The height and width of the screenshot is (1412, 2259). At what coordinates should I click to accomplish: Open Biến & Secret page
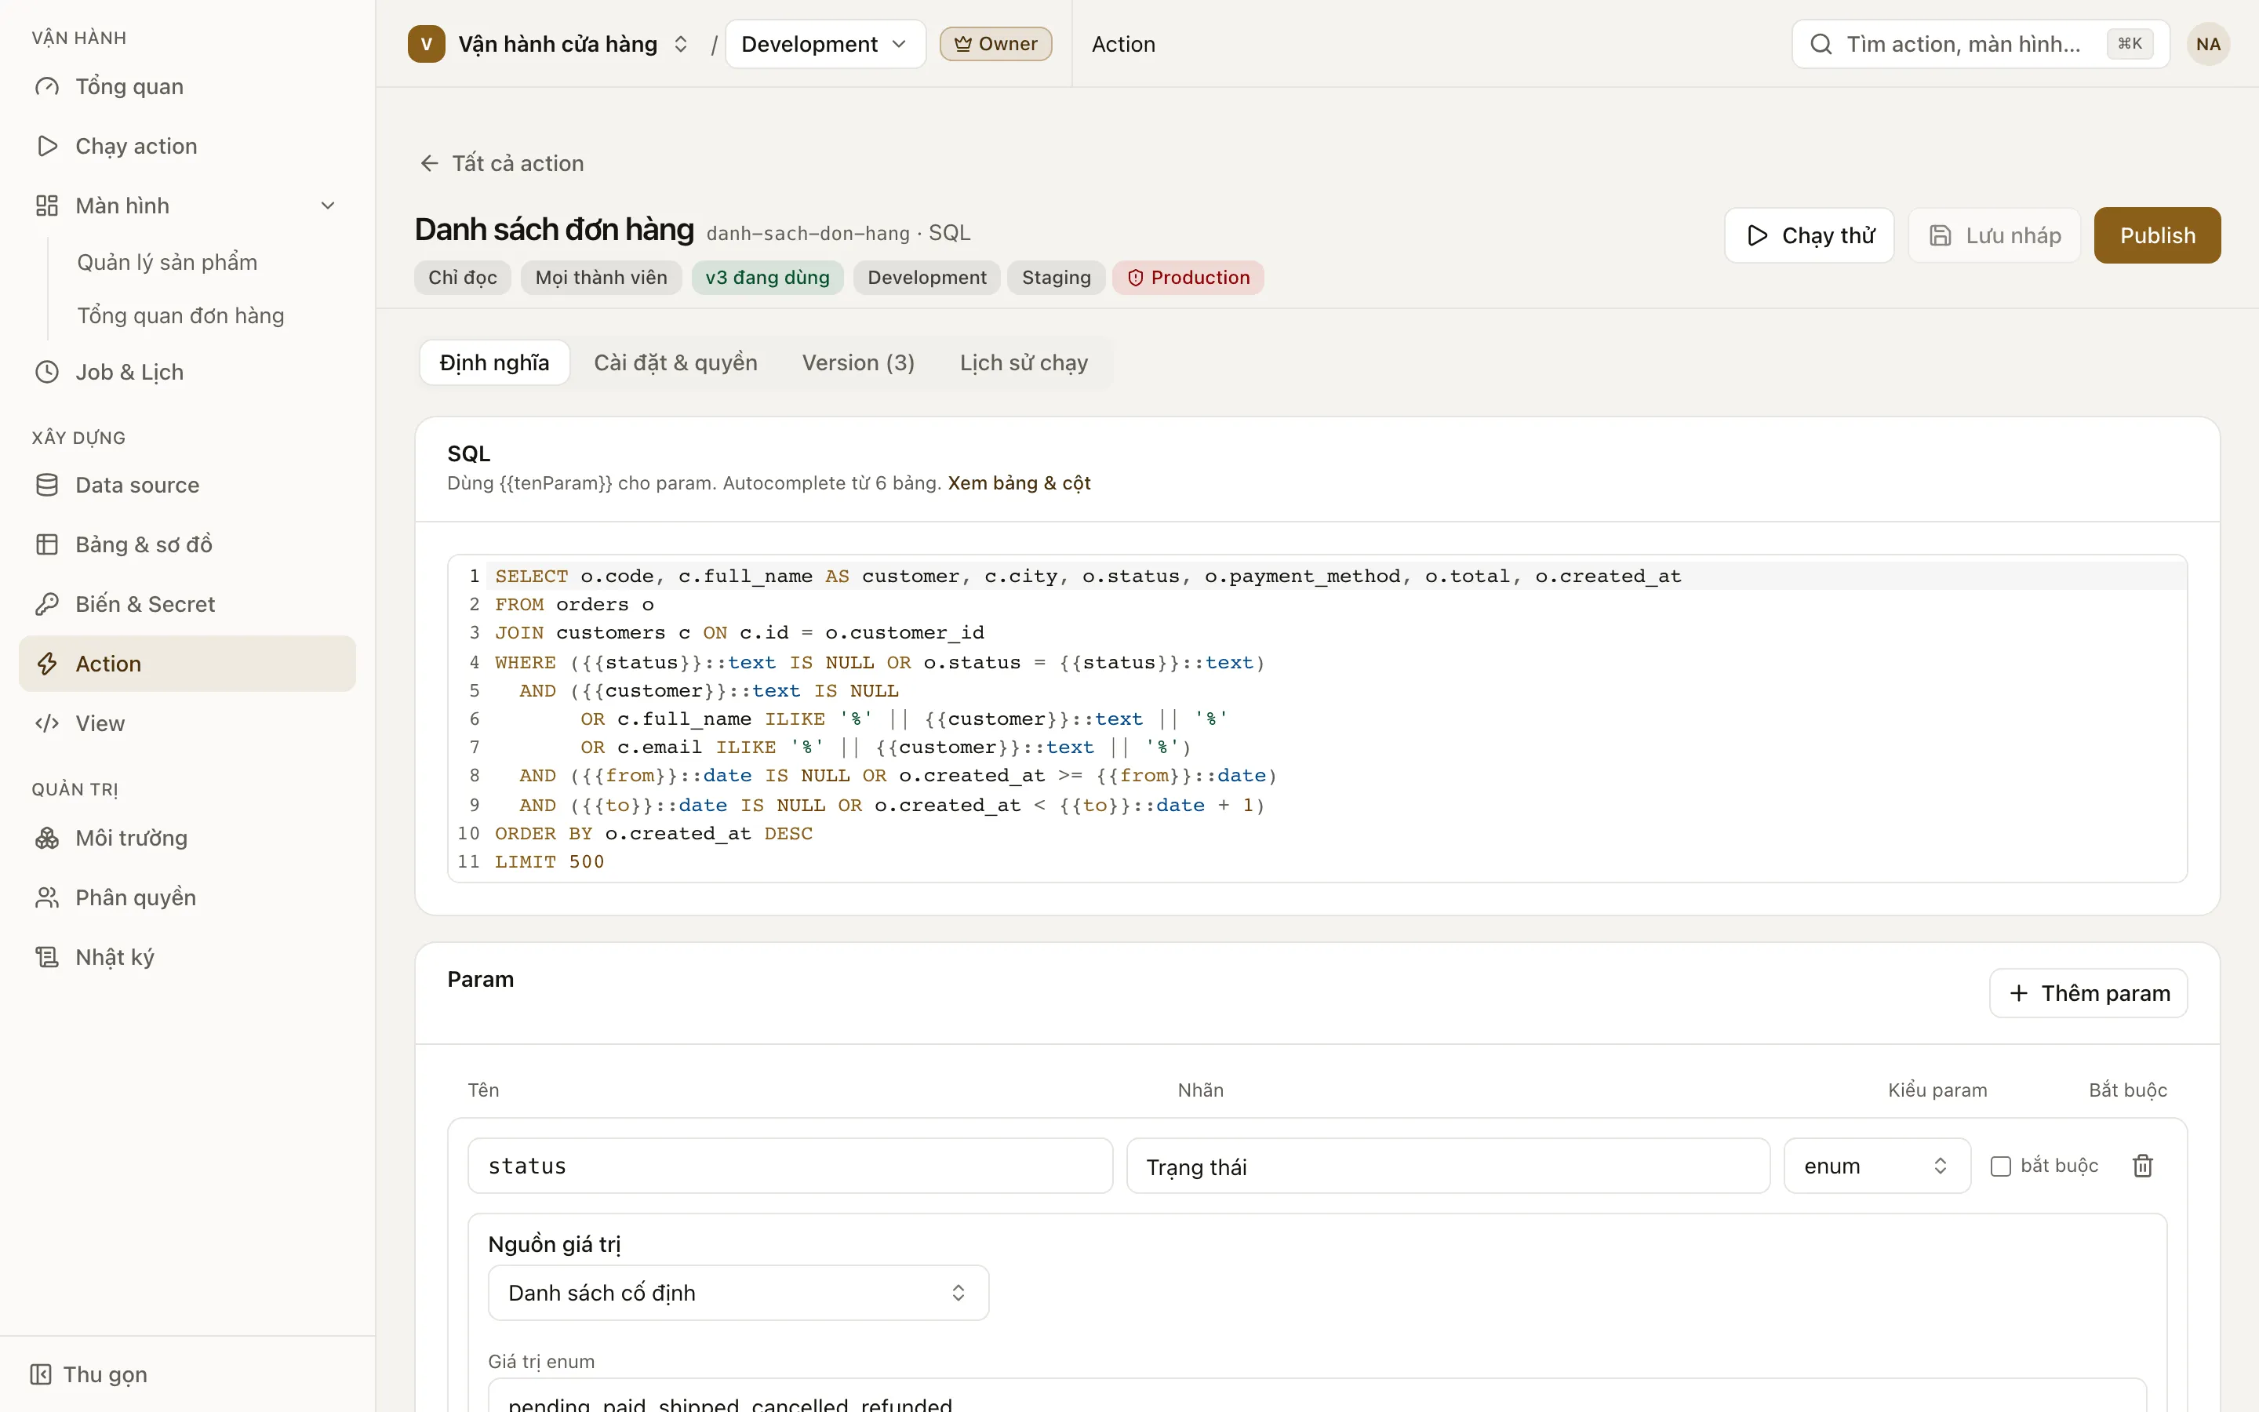187,604
